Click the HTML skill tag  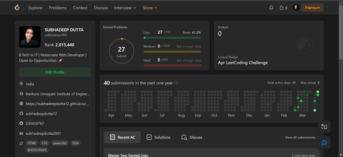coord(31,143)
